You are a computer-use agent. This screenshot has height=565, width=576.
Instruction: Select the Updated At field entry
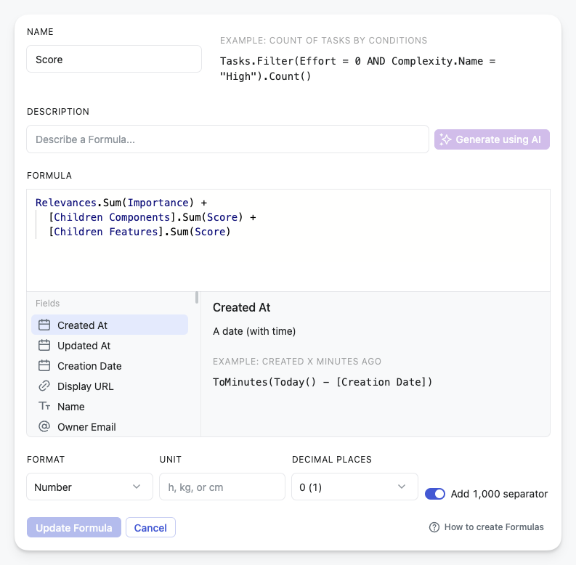110,346
